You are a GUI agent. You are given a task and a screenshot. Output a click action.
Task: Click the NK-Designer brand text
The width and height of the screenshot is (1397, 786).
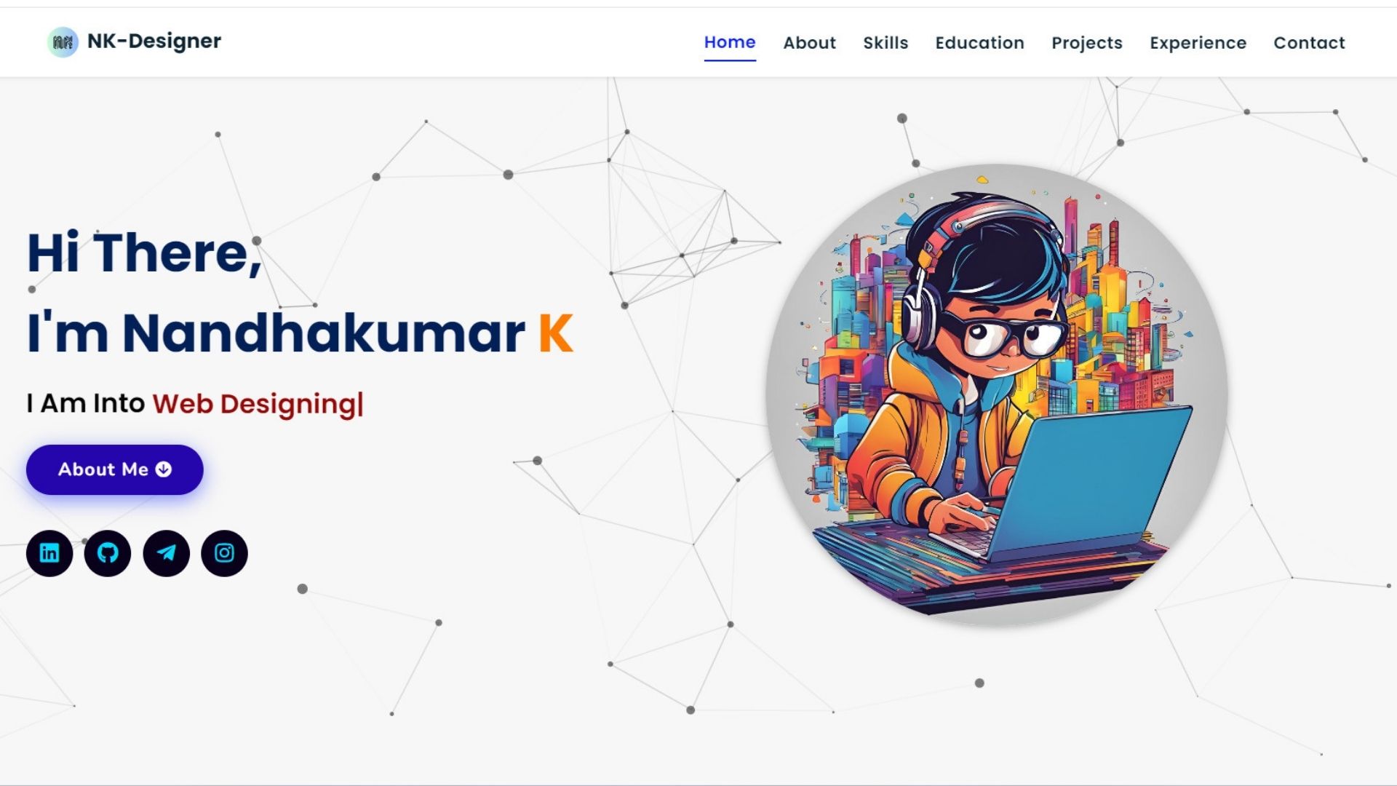pos(154,41)
